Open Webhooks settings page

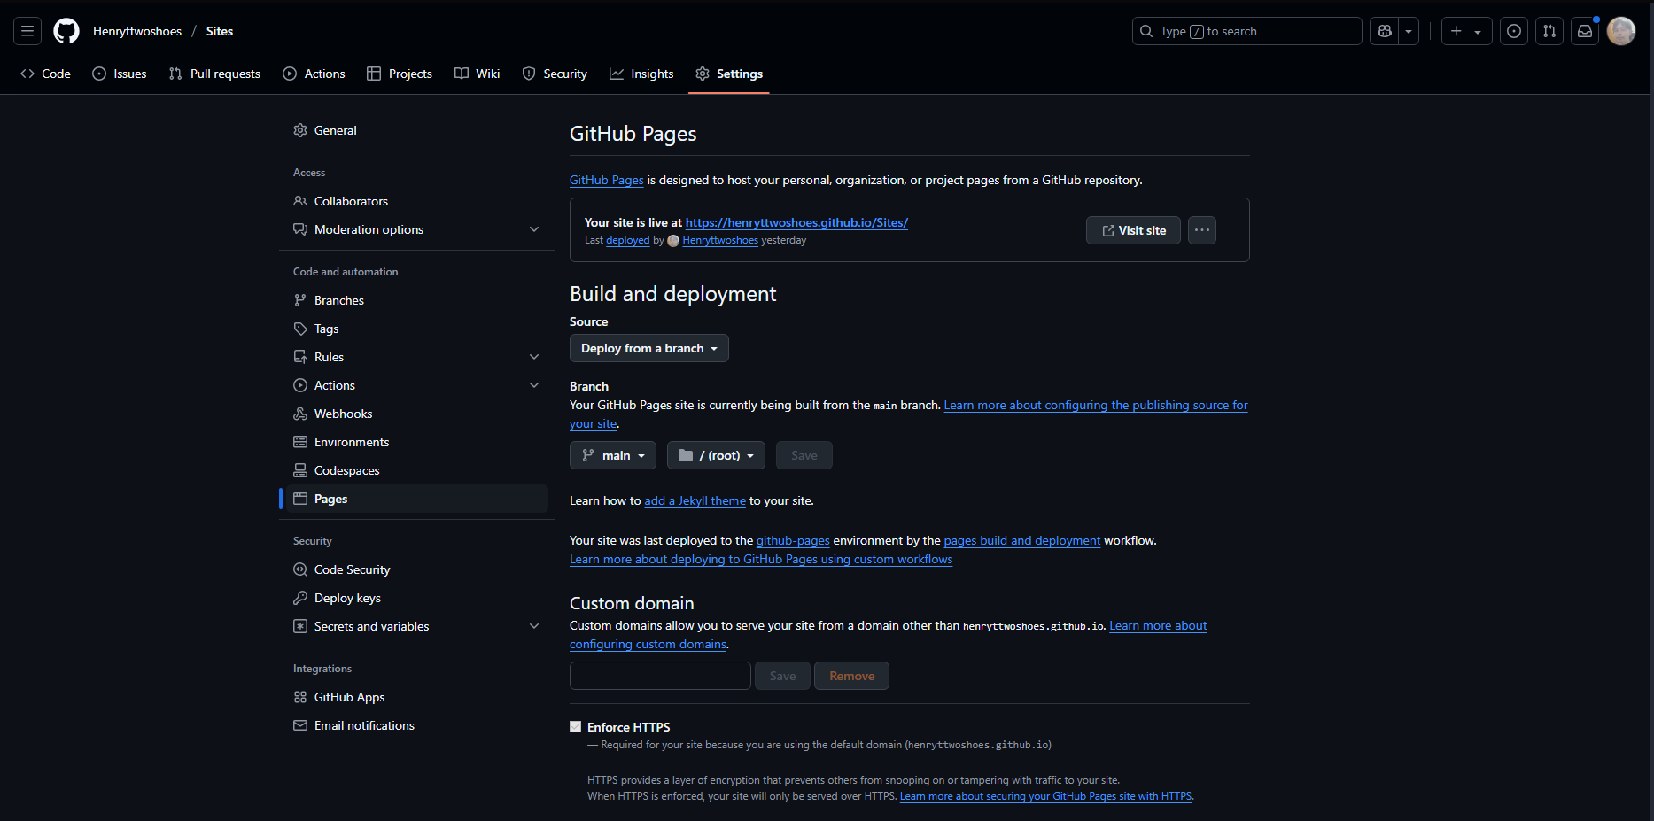(x=417, y=414)
